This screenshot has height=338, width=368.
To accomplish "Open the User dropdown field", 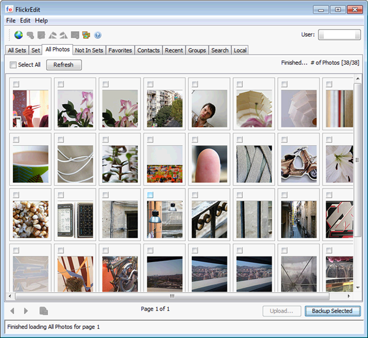I will point(339,35).
